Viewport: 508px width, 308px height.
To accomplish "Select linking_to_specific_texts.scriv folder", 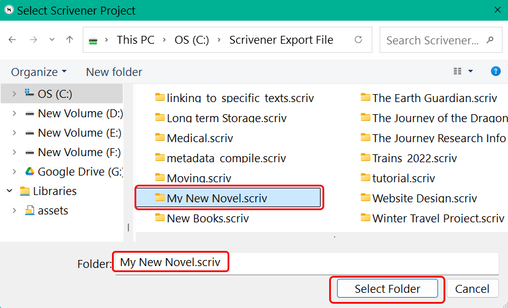I will [x=235, y=98].
